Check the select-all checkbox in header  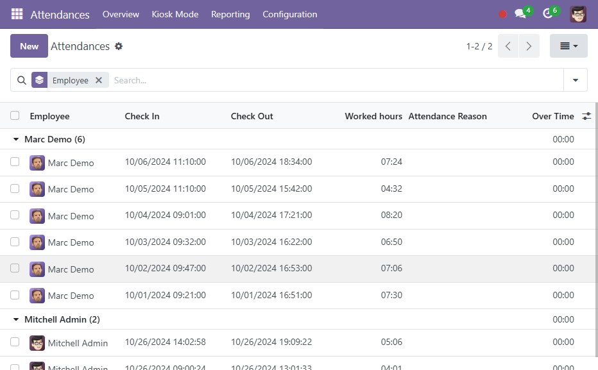15,115
